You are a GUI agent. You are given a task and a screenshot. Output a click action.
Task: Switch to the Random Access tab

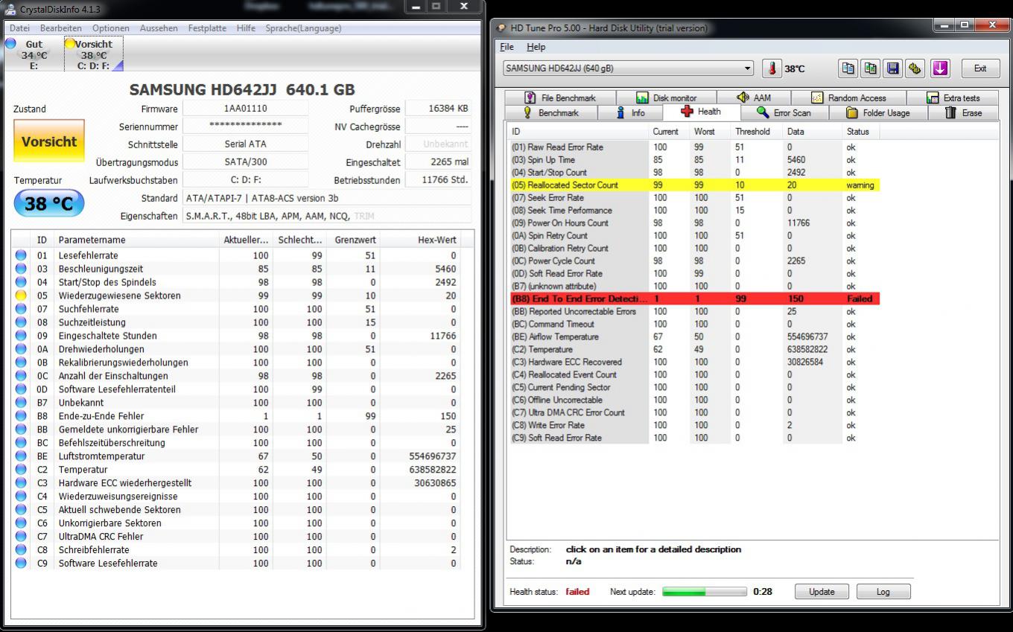[x=848, y=98]
